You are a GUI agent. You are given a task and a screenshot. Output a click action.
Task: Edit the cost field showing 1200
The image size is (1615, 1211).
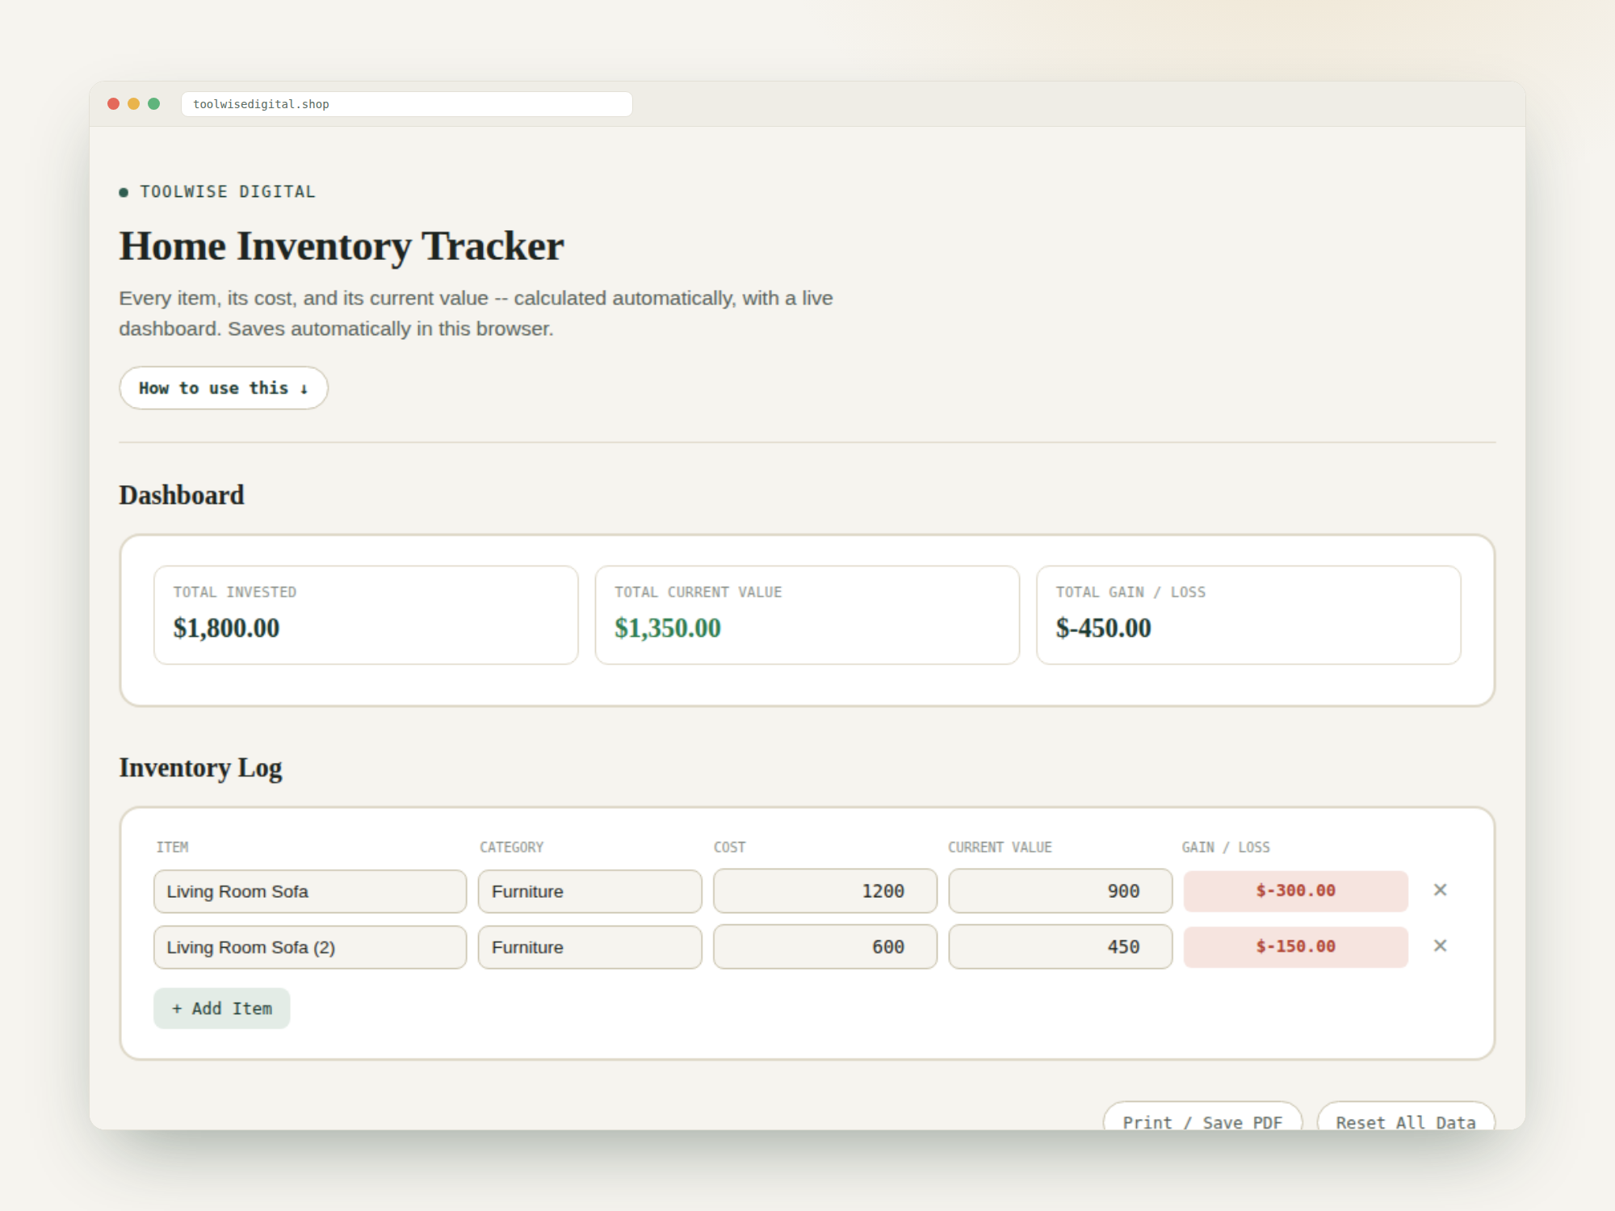click(825, 891)
